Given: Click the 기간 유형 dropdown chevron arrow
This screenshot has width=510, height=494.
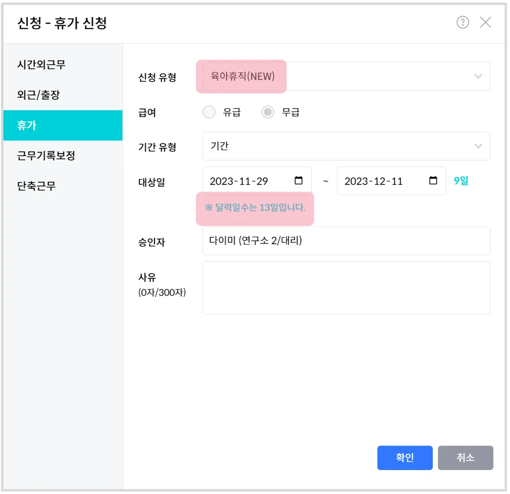Looking at the screenshot, I should pyautogui.click(x=478, y=146).
